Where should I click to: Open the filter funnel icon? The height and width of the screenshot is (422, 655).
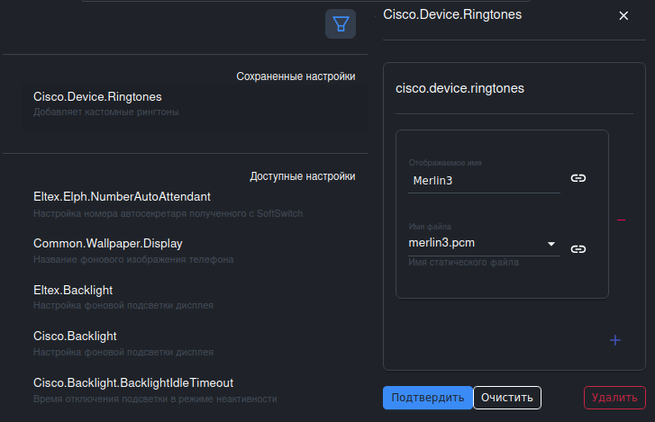click(x=341, y=23)
